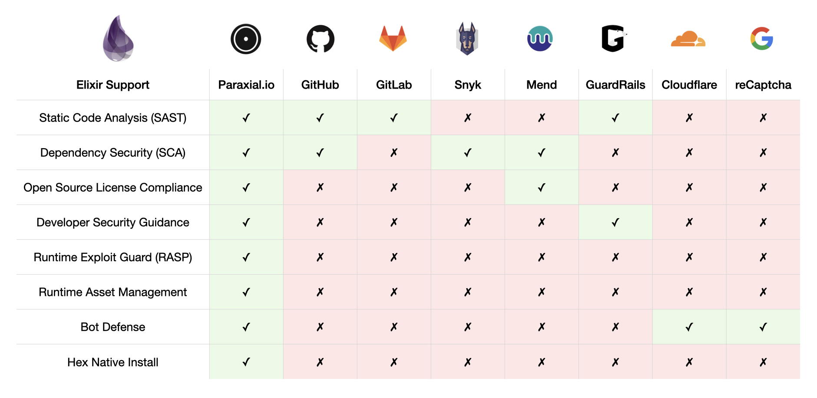This screenshot has width=817, height=398.
Task: Click the GuardRails G logo
Action: coord(614,39)
